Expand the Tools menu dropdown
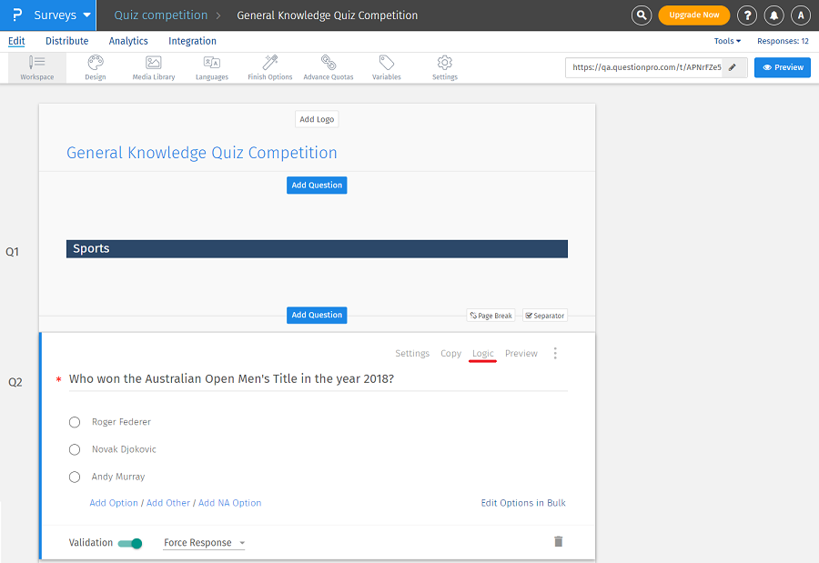This screenshot has width=819, height=563. (727, 41)
